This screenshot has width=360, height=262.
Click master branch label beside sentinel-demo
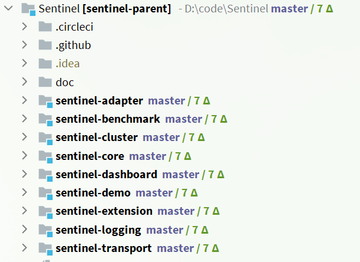click(x=154, y=193)
